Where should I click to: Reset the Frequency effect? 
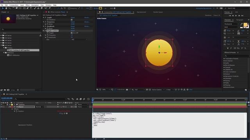point(73,22)
